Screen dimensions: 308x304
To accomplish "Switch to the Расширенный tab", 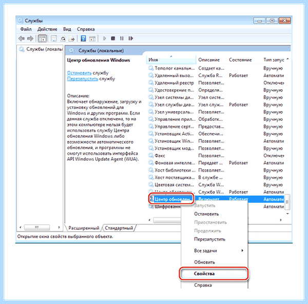I will click(x=84, y=228).
